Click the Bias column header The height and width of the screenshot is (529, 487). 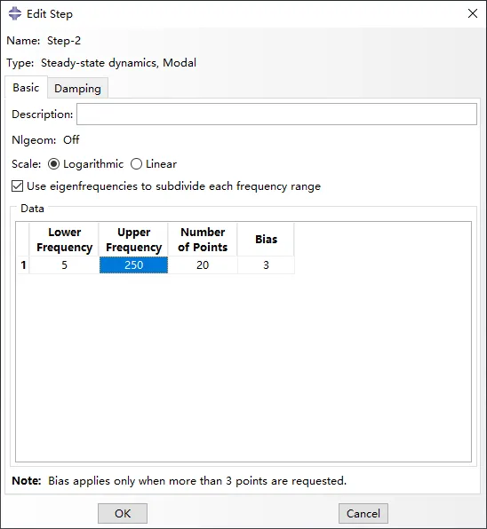coord(266,240)
